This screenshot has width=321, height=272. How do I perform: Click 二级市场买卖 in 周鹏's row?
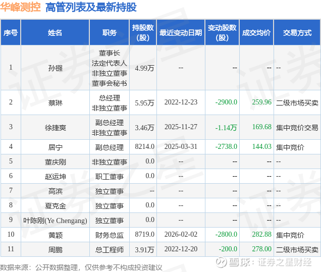pyautogui.click(x=297, y=250)
